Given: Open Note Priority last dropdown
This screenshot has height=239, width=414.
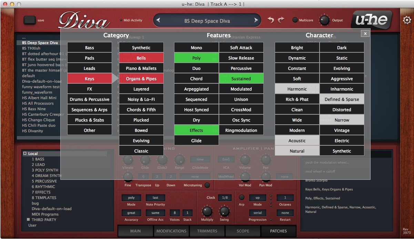Looking at the screenshot, I should pos(155,198).
